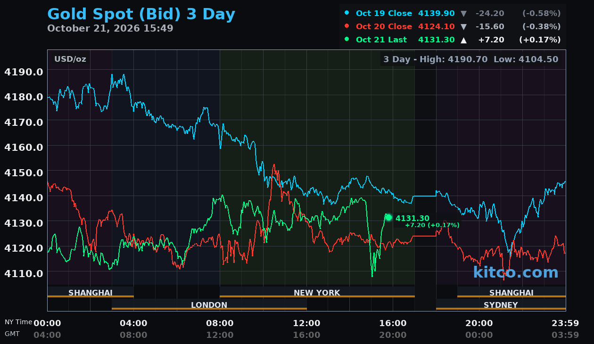Screen dimensions: 594x344
Task: Click the green Oct 21 legend dot
Action: click(347, 40)
